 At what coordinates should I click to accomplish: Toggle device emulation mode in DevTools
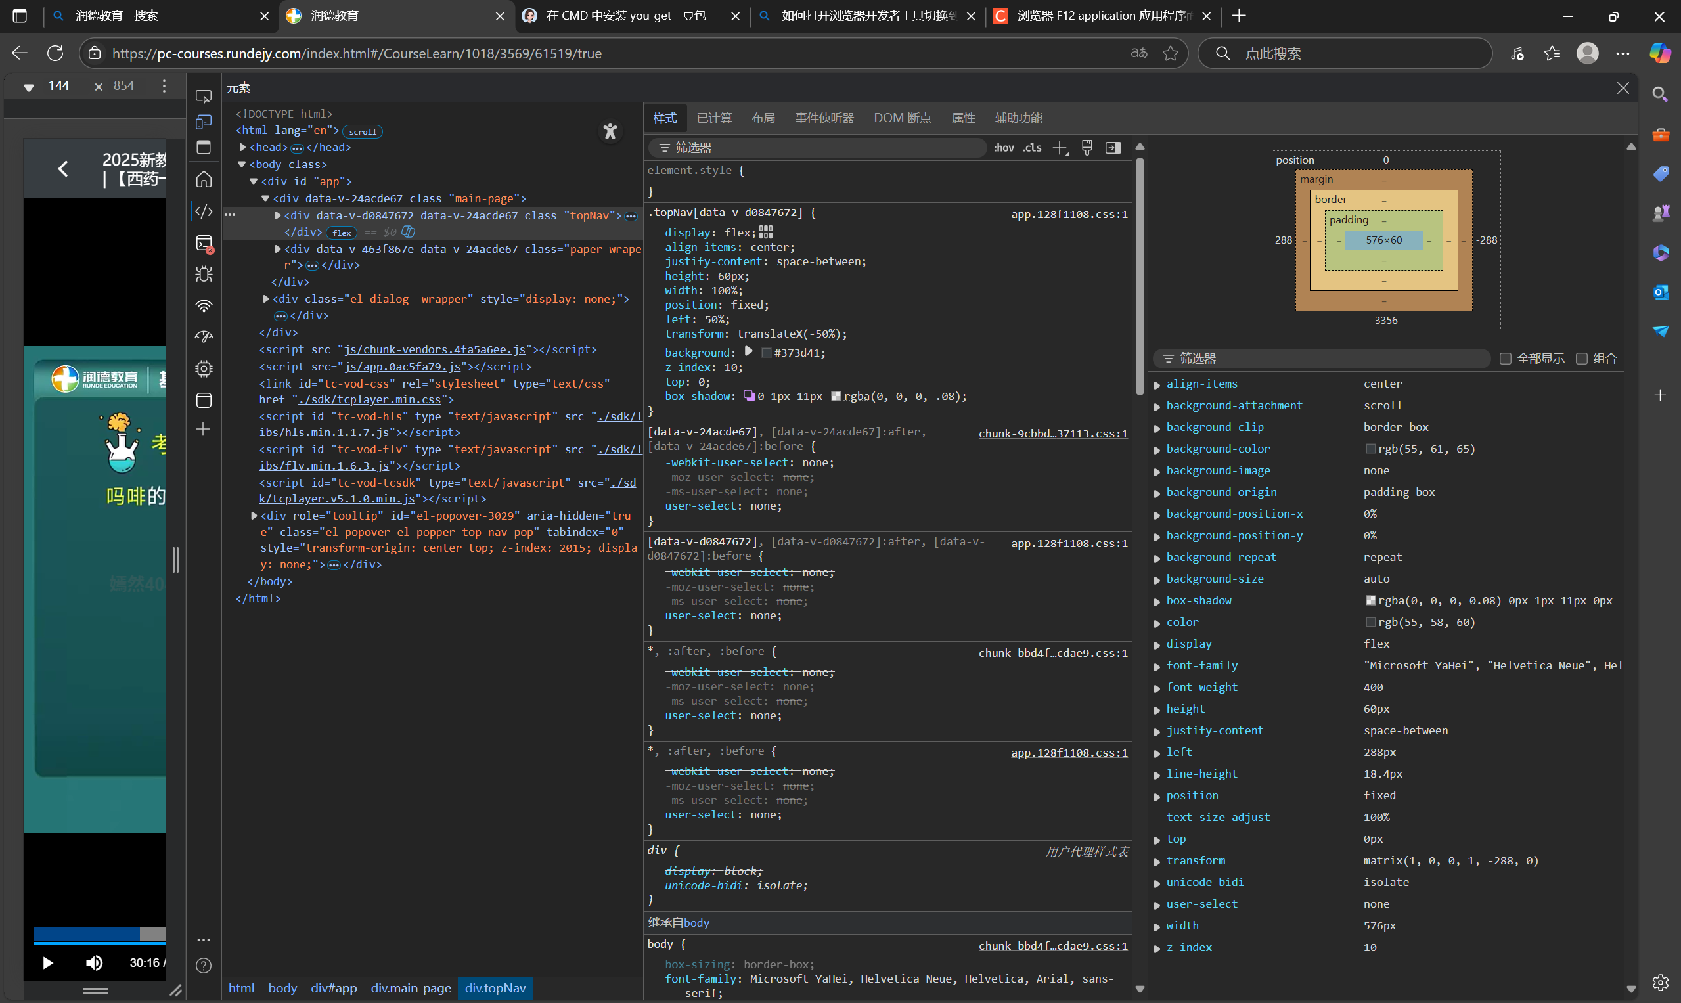tap(204, 122)
